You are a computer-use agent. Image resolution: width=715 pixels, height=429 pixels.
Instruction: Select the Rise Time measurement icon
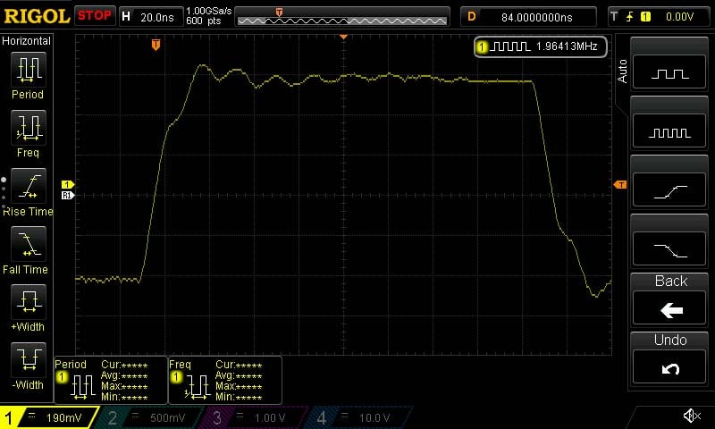coord(29,186)
